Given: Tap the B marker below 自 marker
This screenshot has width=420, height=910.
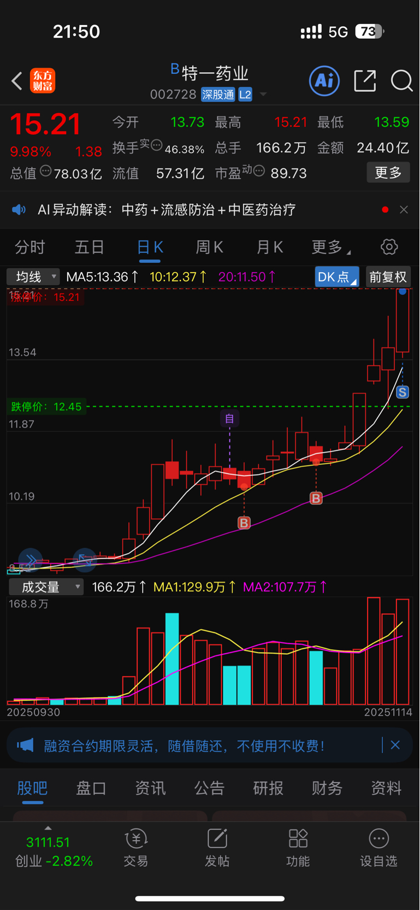Looking at the screenshot, I should [x=244, y=523].
